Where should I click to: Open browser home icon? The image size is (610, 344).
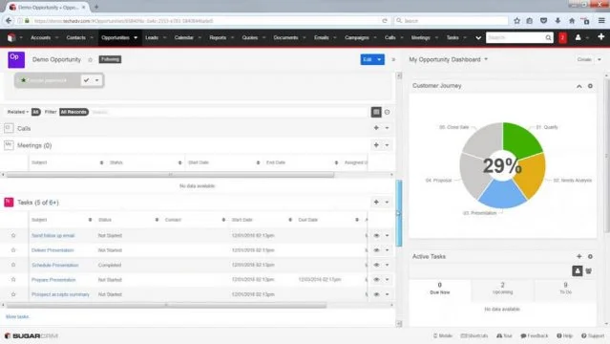(572, 21)
